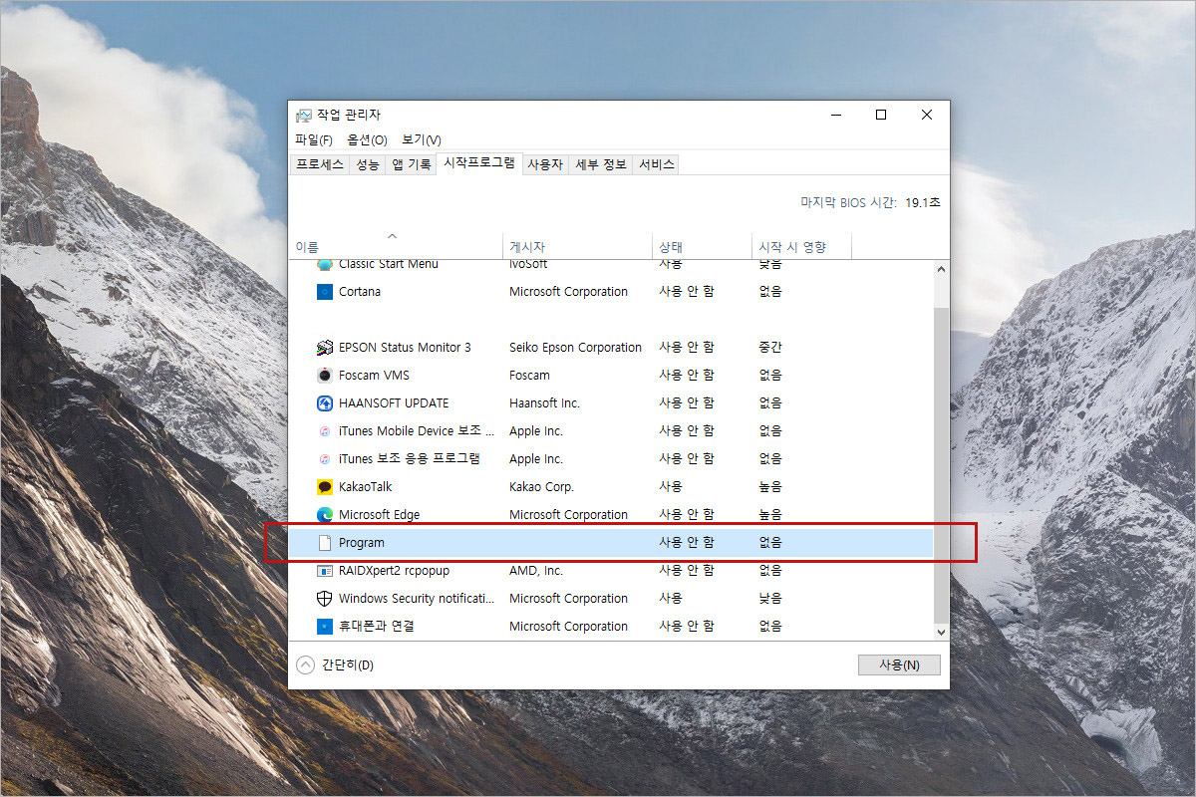Image resolution: width=1196 pixels, height=797 pixels.
Task: Click the KakaoTalk icon
Action: (x=324, y=487)
